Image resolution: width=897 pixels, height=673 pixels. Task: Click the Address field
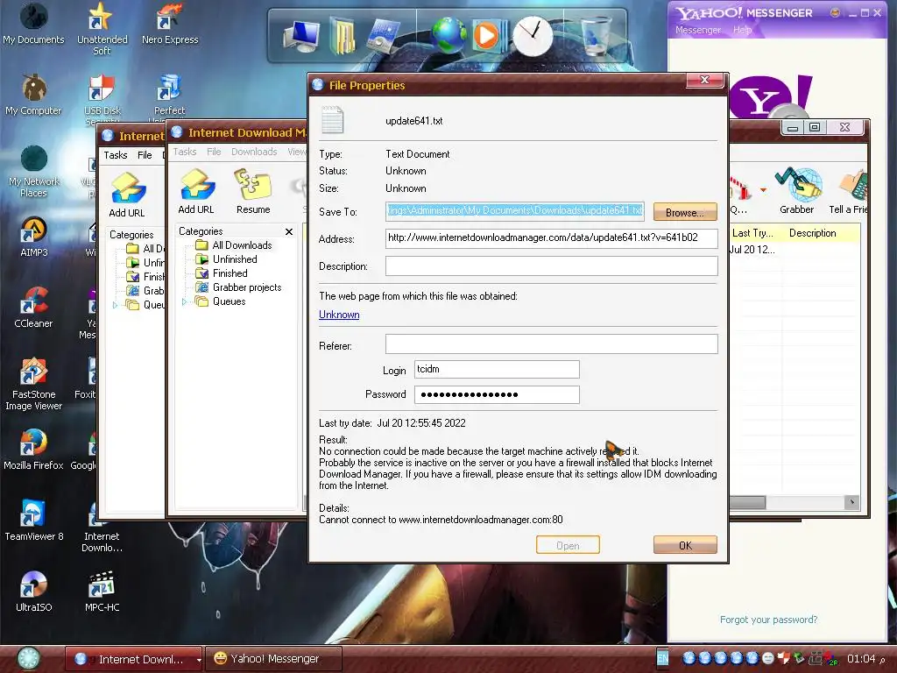[552, 238]
